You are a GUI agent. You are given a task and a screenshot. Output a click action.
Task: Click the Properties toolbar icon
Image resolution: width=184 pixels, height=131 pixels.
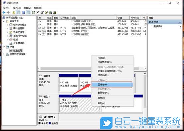pos(42,12)
